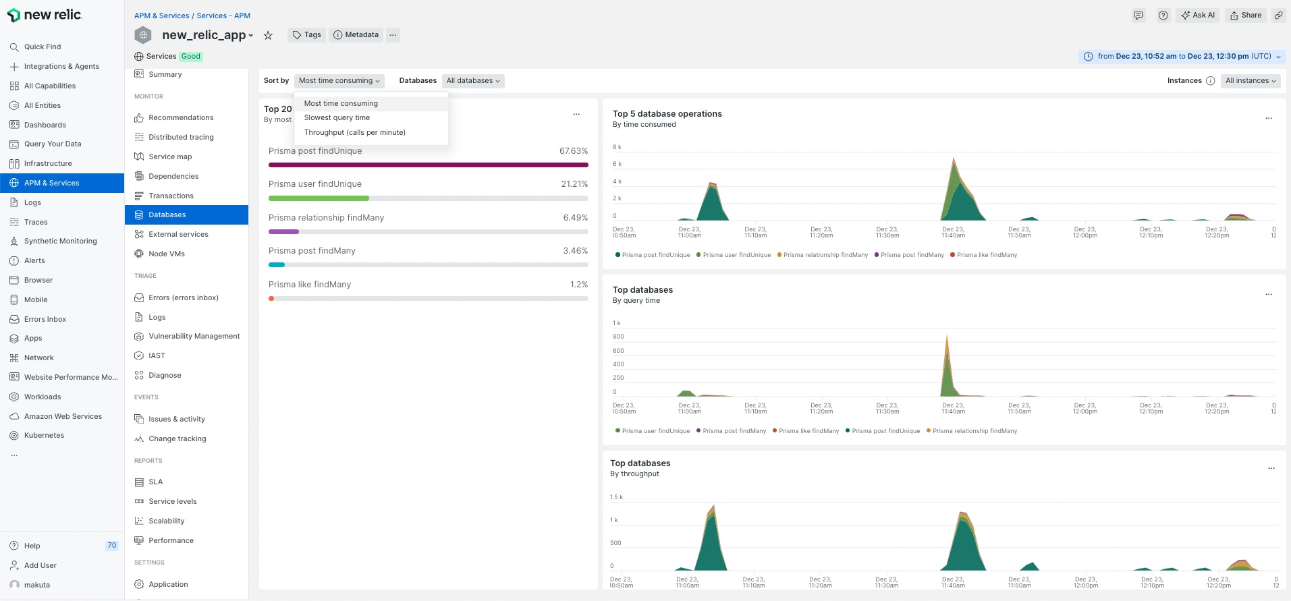This screenshot has width=1291, height=601.
Task: Select Prisma post findMany row
Action: point(428,256)
